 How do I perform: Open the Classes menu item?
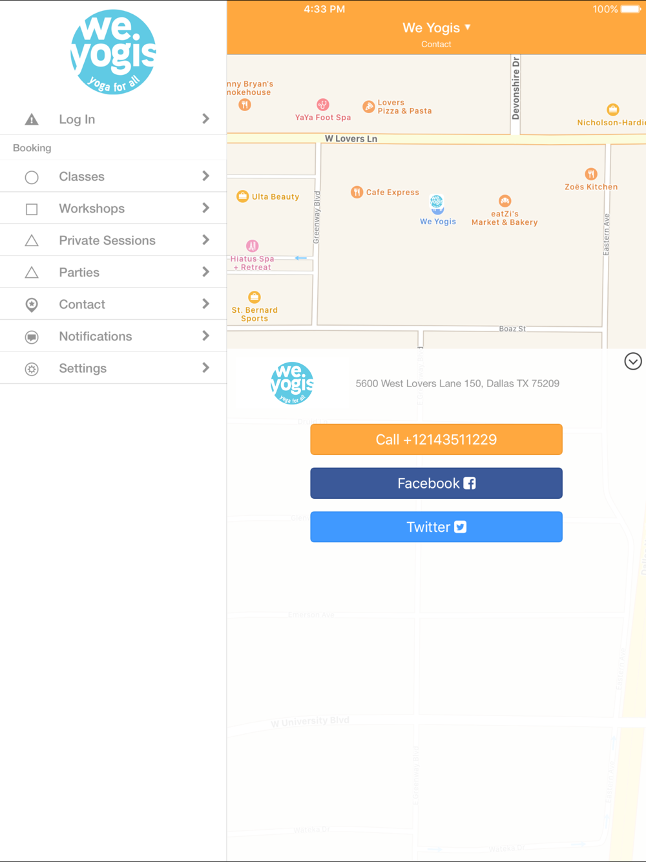pyautogui.click(x=113, y=176)
